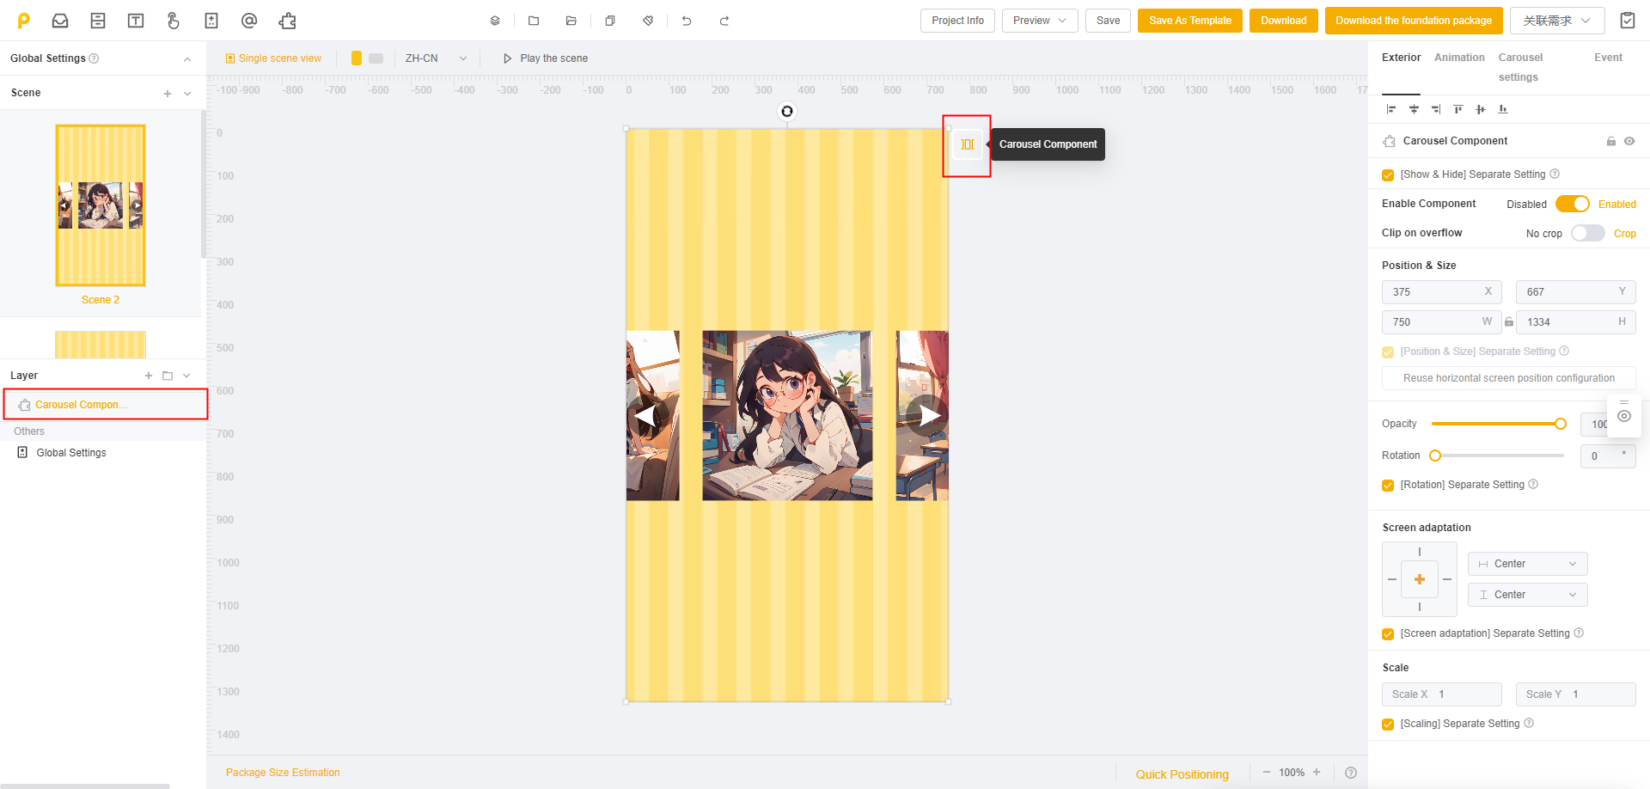Toggle [Screen adaptation] Separate Setting checkbox
1650x789 pixels.
[x=1388, y=634]
